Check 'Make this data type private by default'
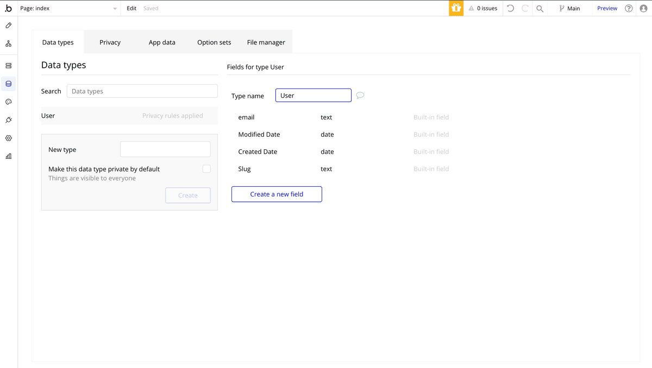The height and width of the screenshot is (368, 652). click(x=206, y=169)
